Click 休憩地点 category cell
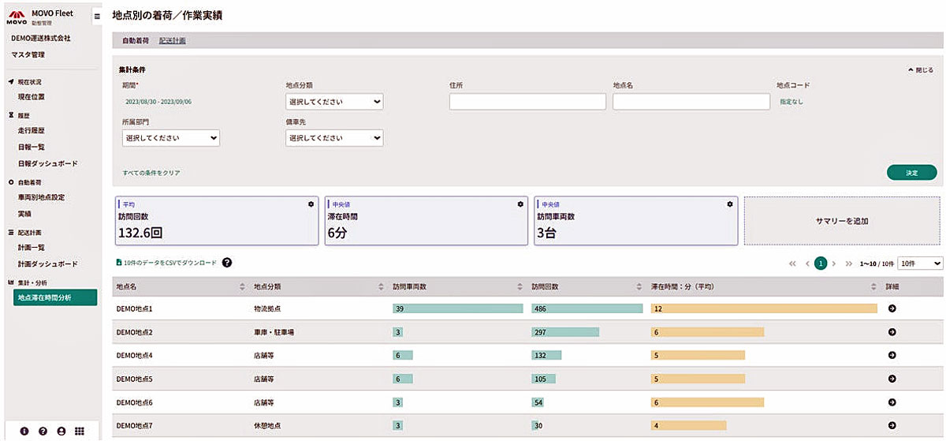Viewport: 946px width, 441px height. (x=267, y=426)
